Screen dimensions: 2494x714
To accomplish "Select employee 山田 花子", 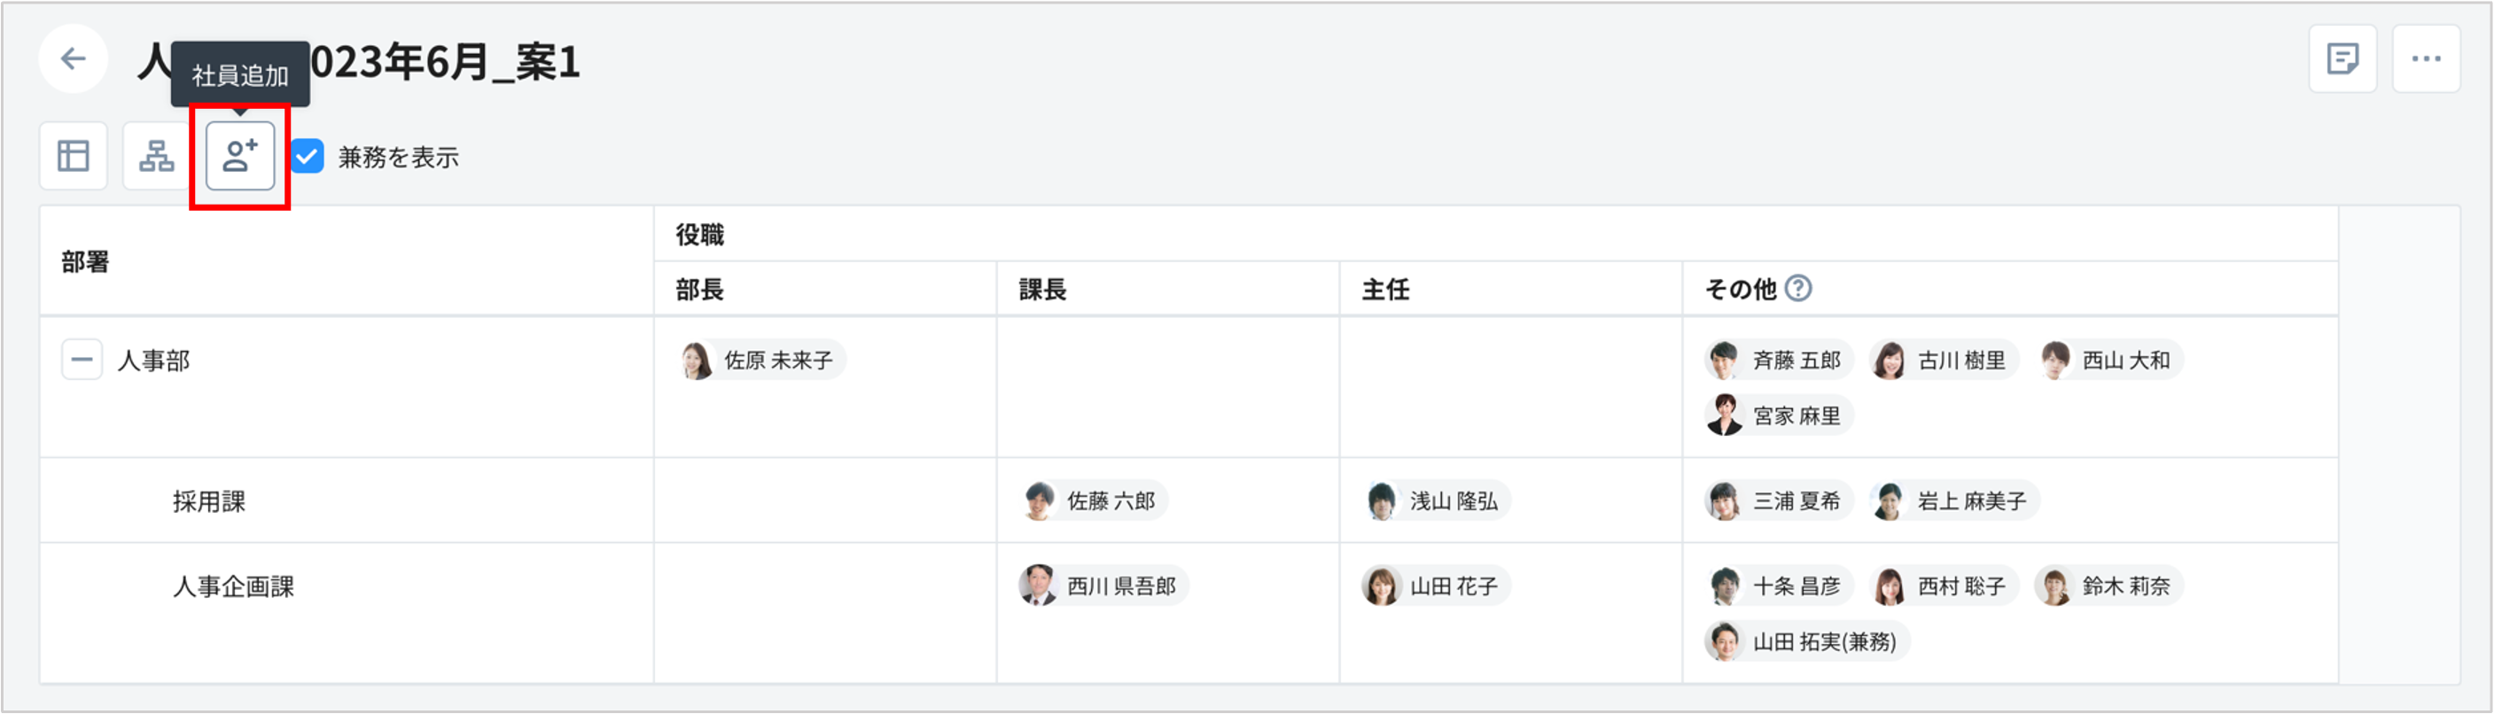I will tap(1433, 586).
